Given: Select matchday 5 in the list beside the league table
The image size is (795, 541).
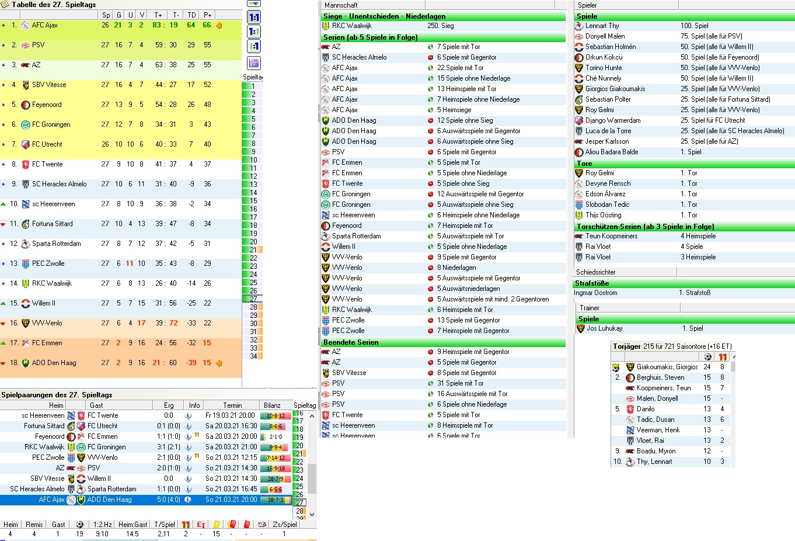Looking at the screenshot, I should click(252, 119).
